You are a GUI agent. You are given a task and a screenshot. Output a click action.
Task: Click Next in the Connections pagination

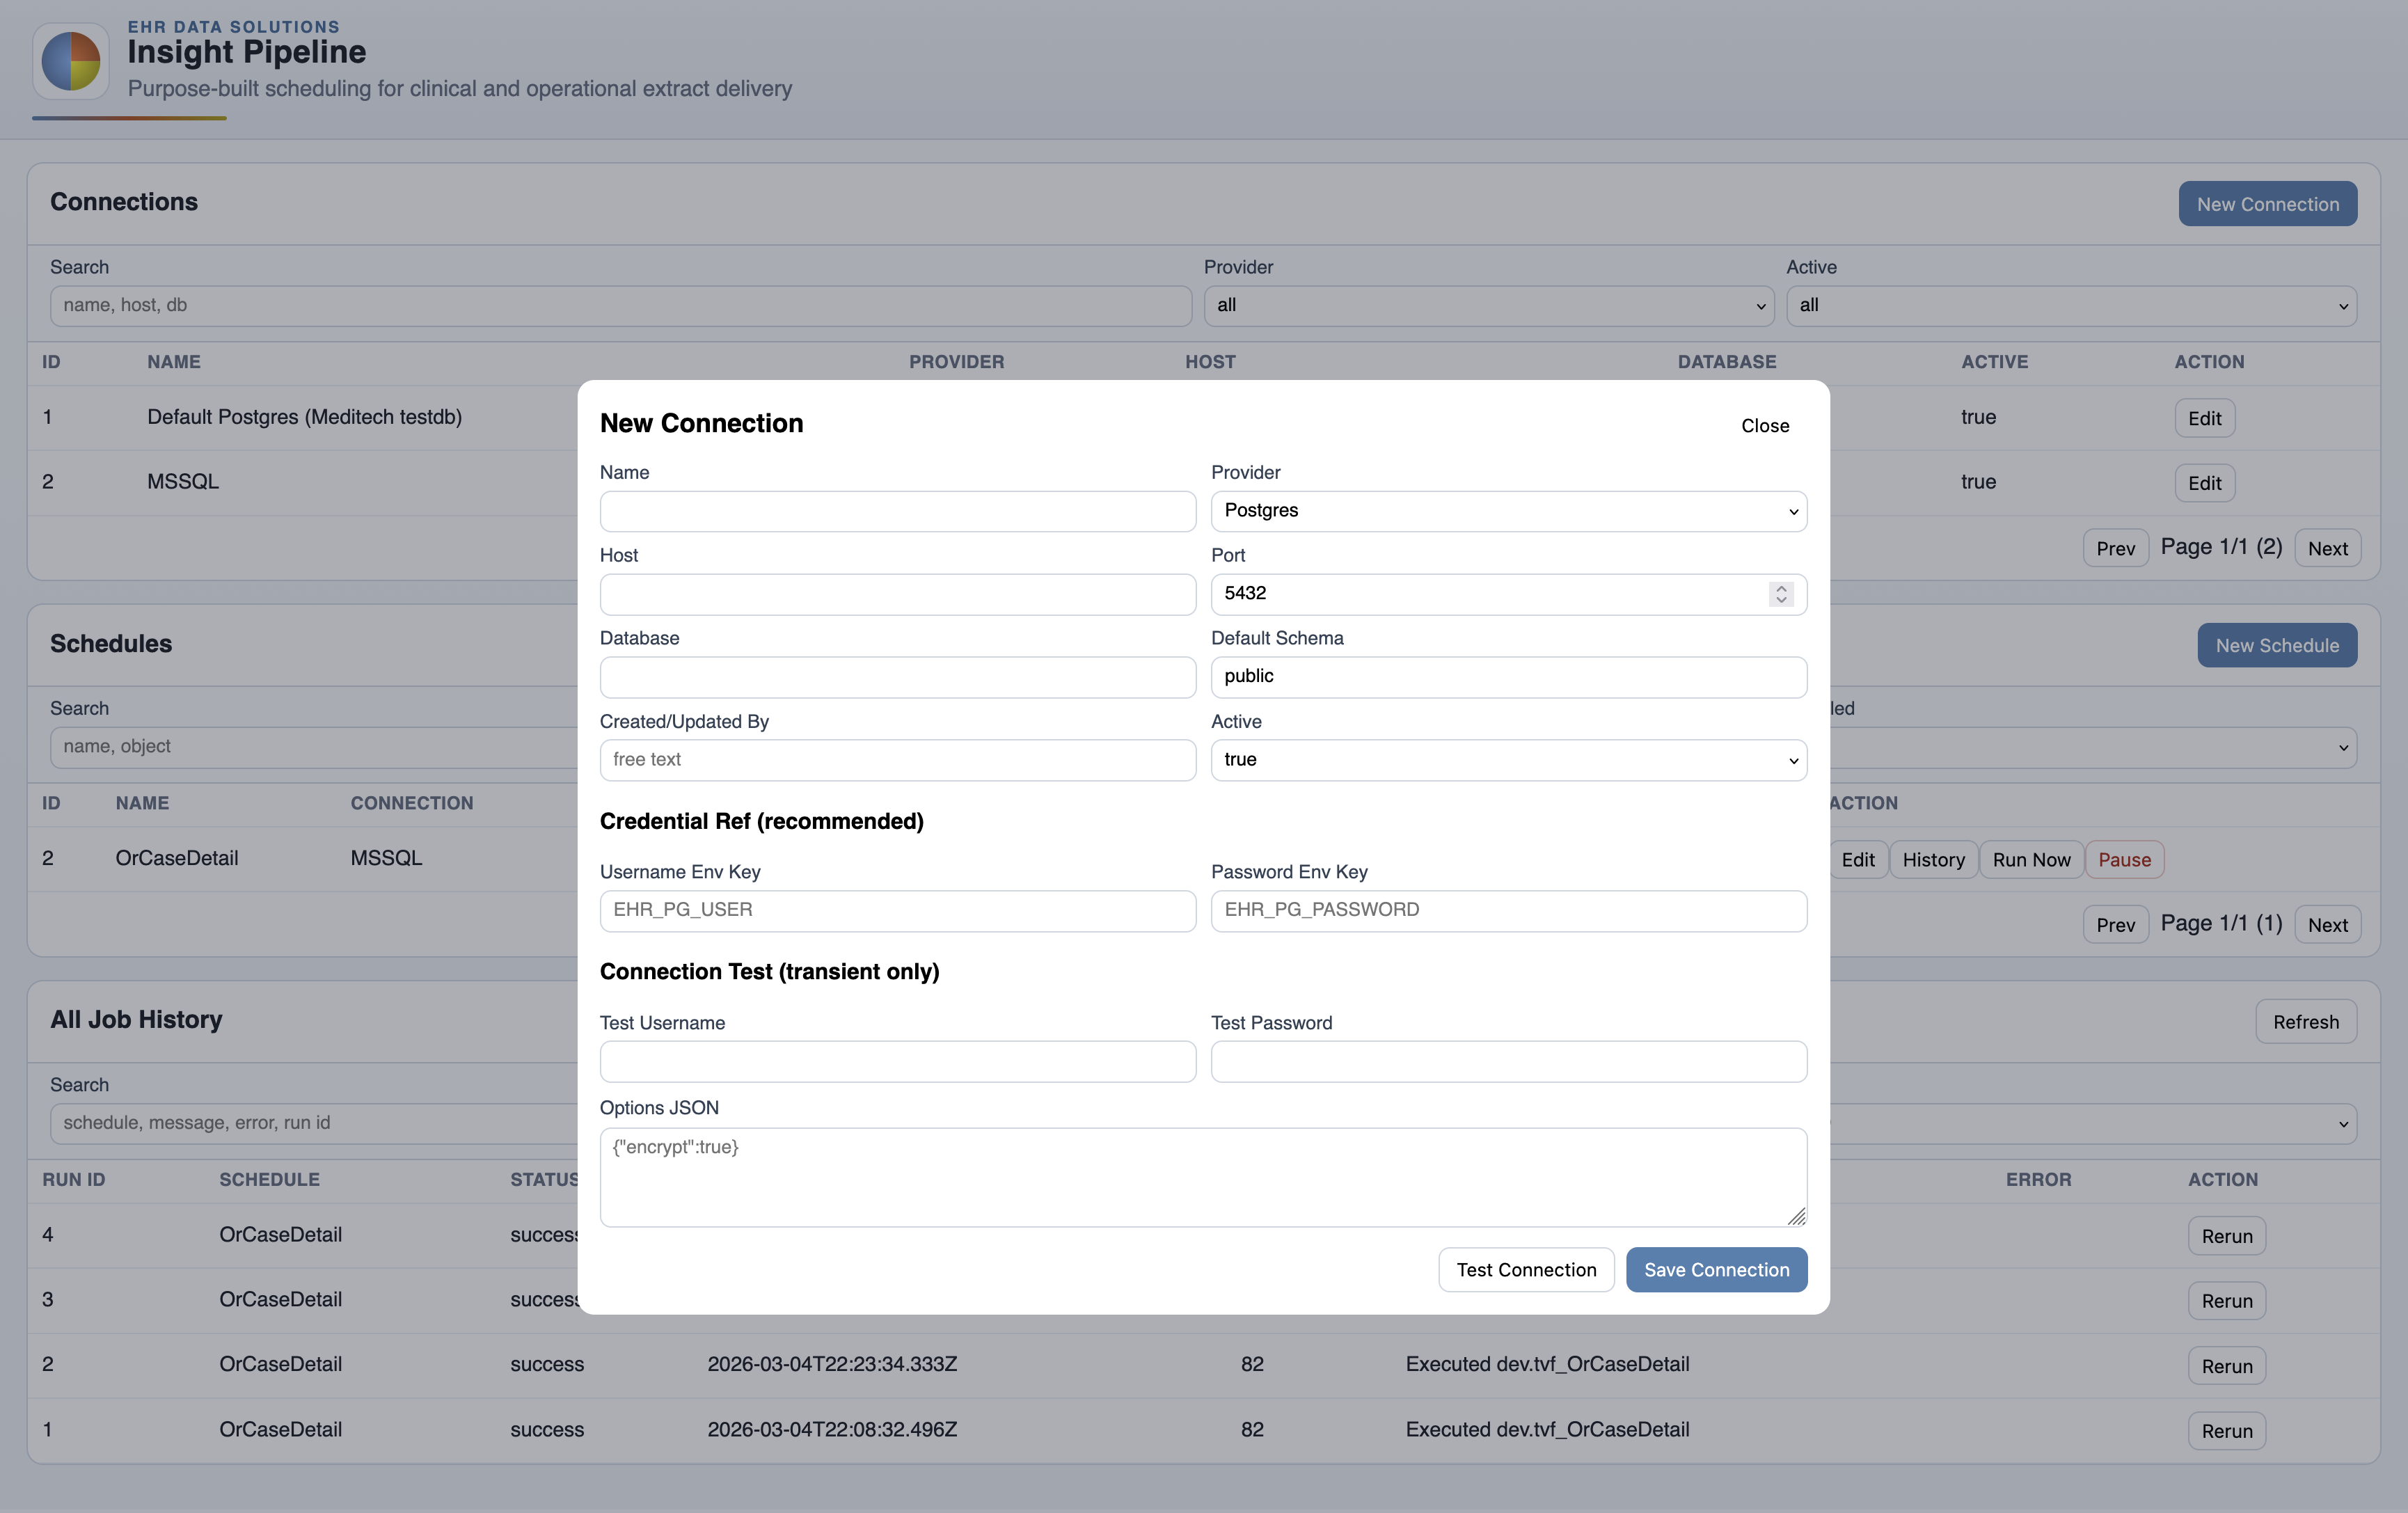(2327, 547)
